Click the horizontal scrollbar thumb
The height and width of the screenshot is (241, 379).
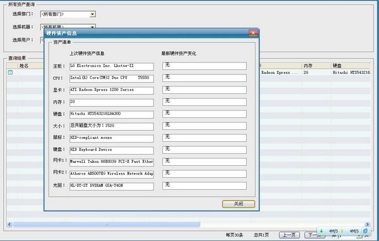[x=107, y=225]
